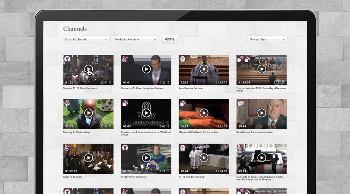Viewport: 350px width, 194px height.
Task: Click 11.29.13 date on Friday Holy Eucharist
Action: tap(163, 171)
